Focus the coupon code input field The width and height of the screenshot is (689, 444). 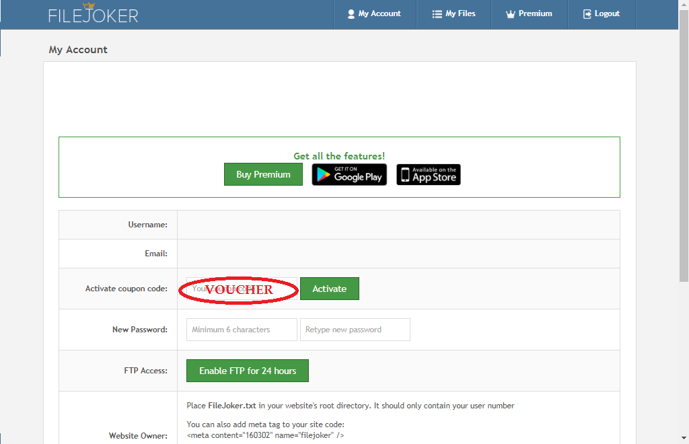tap(242, 289)
